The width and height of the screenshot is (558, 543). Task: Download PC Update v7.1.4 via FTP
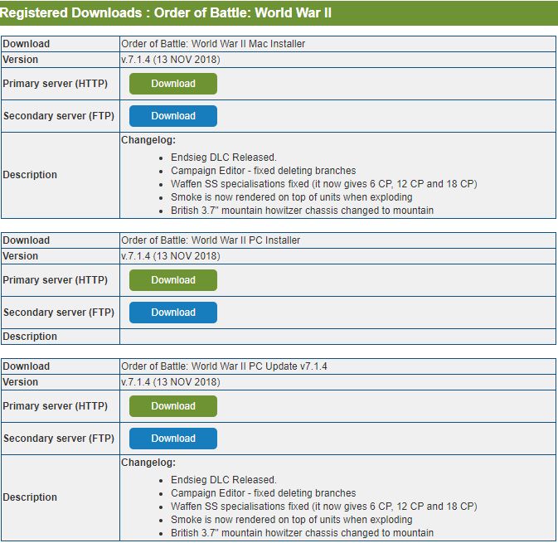173,439
